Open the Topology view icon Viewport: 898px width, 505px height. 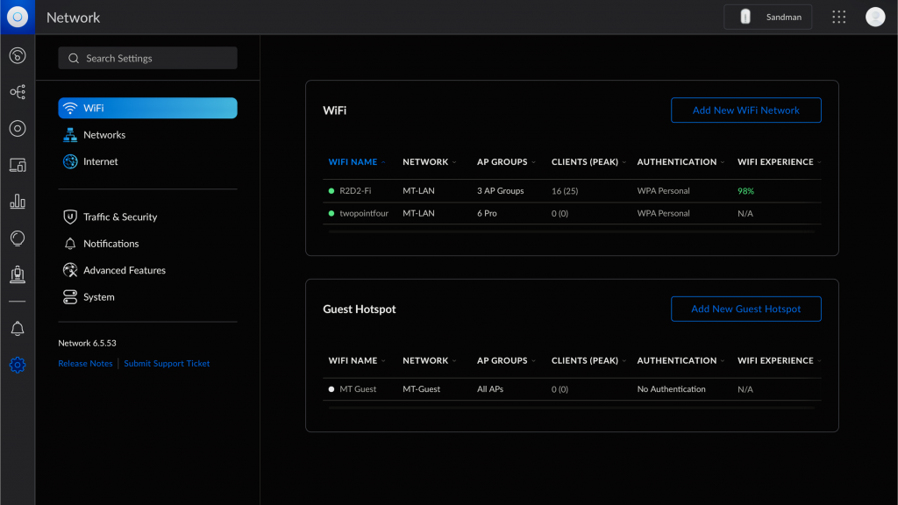(18, 92)
